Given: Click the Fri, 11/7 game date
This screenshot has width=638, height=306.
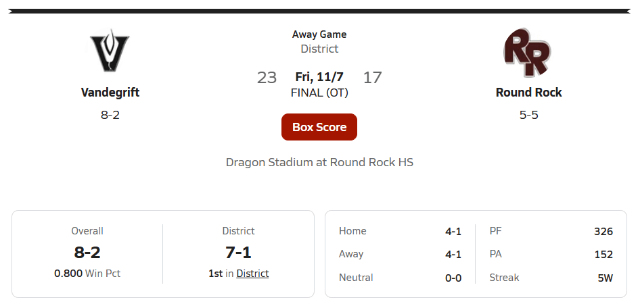Looking at the screenshot, I should (319, 77).
